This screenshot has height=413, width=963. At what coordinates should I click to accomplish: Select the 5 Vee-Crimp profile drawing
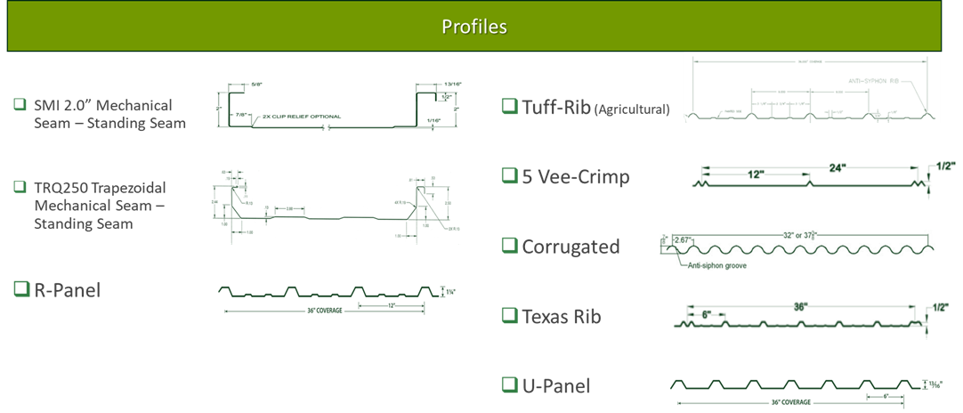[812, 178]
